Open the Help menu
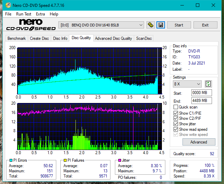Screen dimensions: 224x184 point(54,14)
